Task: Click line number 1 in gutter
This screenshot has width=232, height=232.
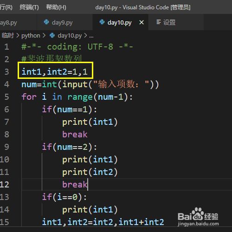Action: (x=6, y=47)
